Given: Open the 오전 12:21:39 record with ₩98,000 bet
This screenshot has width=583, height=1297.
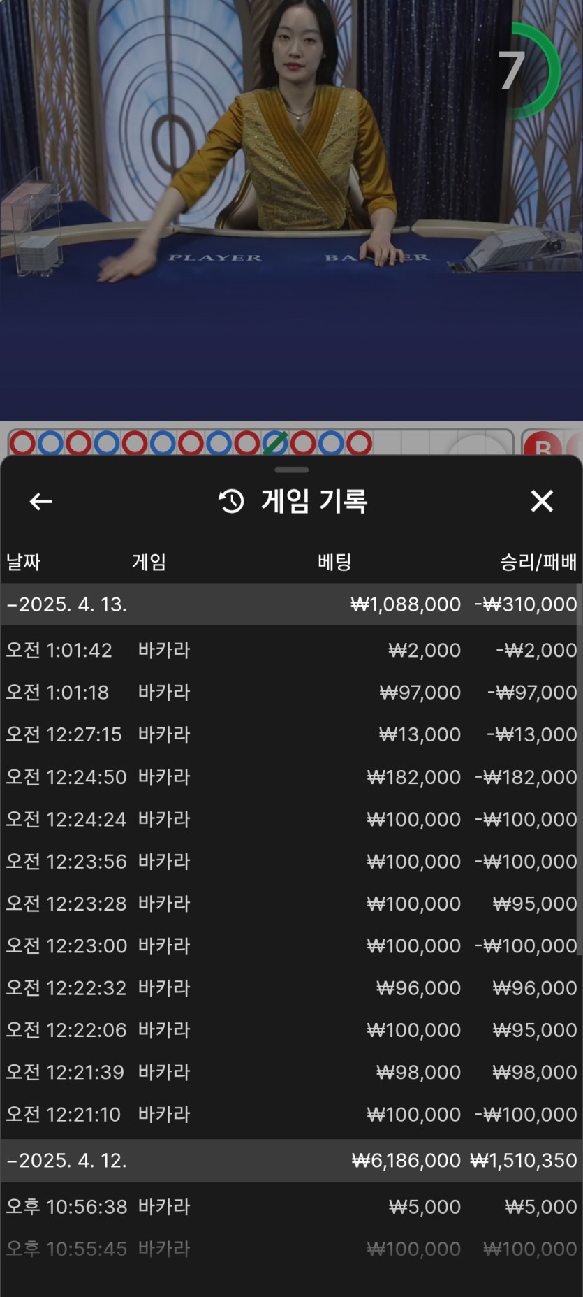Looking at the screenshot, I should coord(291,1072).
